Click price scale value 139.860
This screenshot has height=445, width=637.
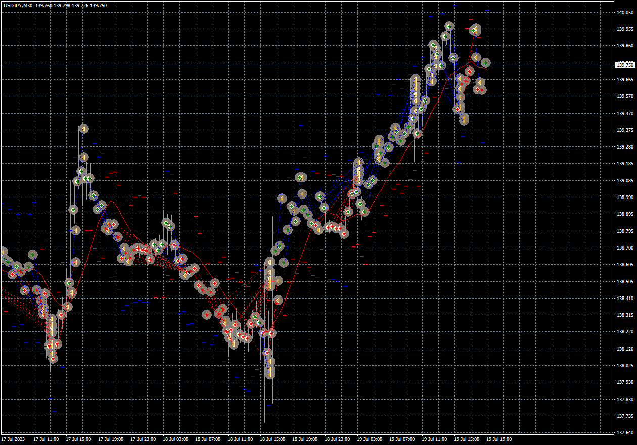(x=625, y=46)
